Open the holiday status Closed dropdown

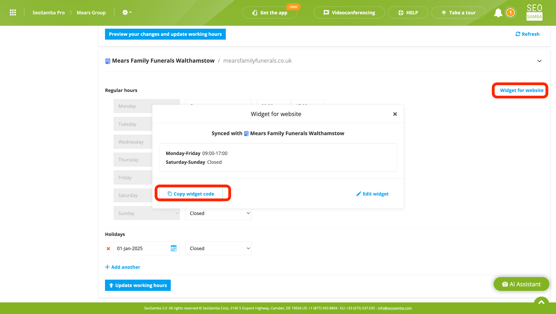pyautogui.click(x=218, y=248)
